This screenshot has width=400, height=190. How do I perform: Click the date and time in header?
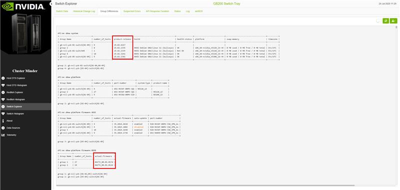coord(388,4)
